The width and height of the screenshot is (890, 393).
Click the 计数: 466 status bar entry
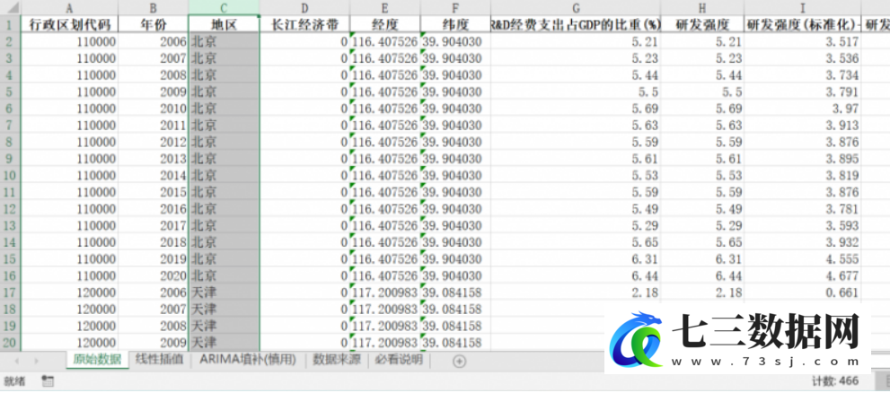click(835, 380)
